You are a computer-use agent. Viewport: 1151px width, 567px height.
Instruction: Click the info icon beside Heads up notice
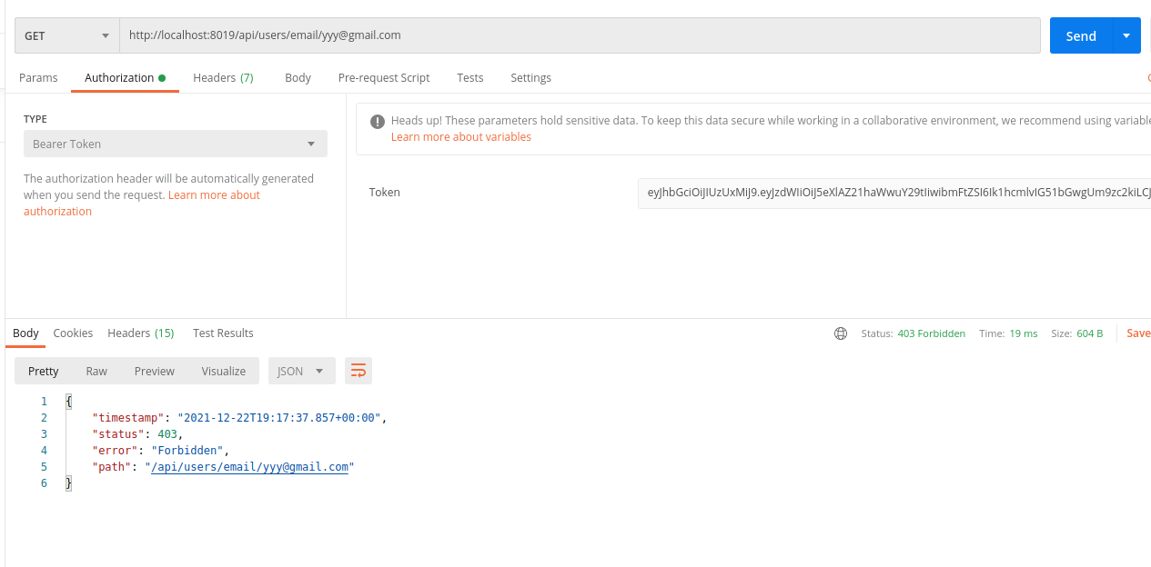377,121
